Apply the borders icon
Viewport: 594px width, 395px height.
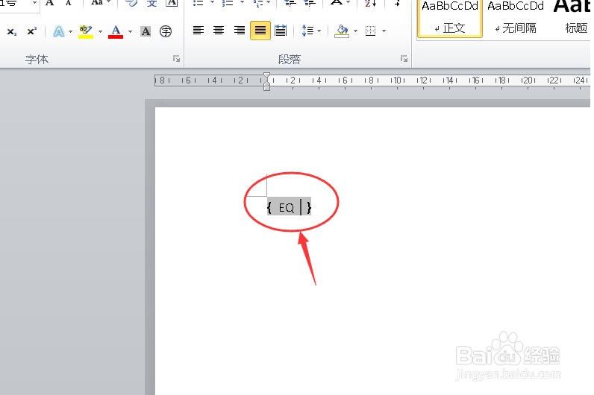pyautogui.click(x=370, y=31)
